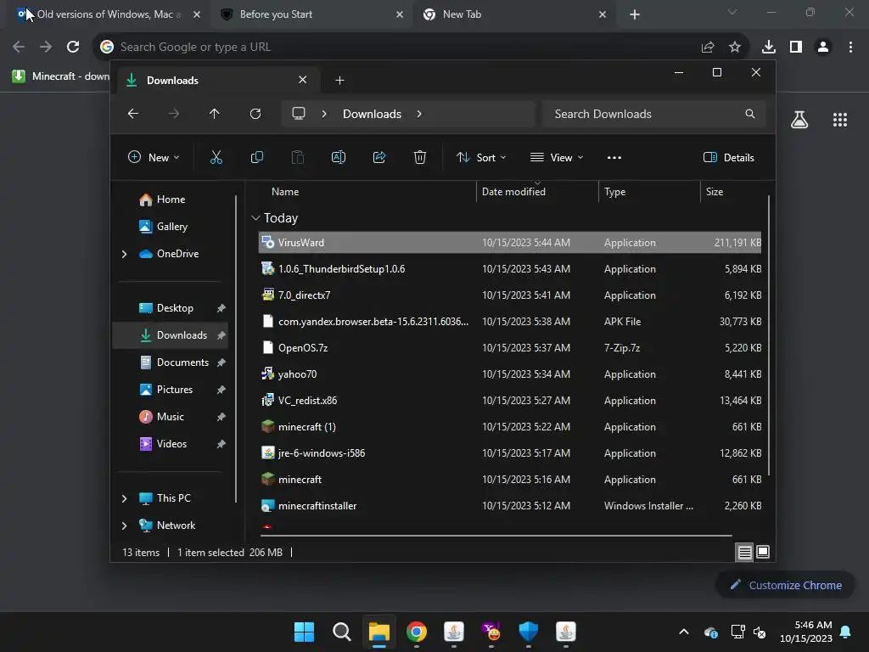Click the blue shield icon in taskbar

coord(528,632)
